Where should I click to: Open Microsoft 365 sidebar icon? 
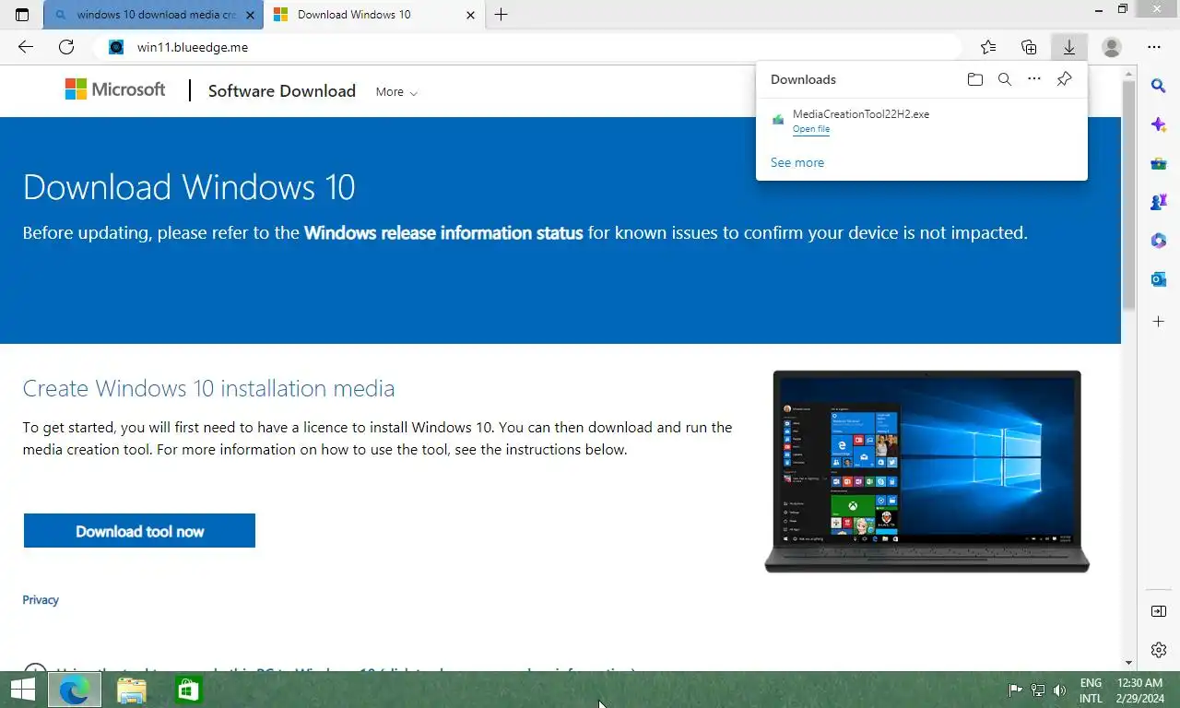click(1159, 241)
